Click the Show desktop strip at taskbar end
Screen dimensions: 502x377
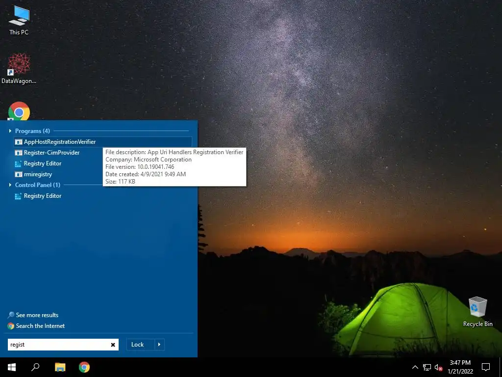pos(501,367)
